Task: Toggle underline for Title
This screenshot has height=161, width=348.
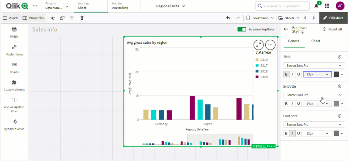Action: click(299, 74)
